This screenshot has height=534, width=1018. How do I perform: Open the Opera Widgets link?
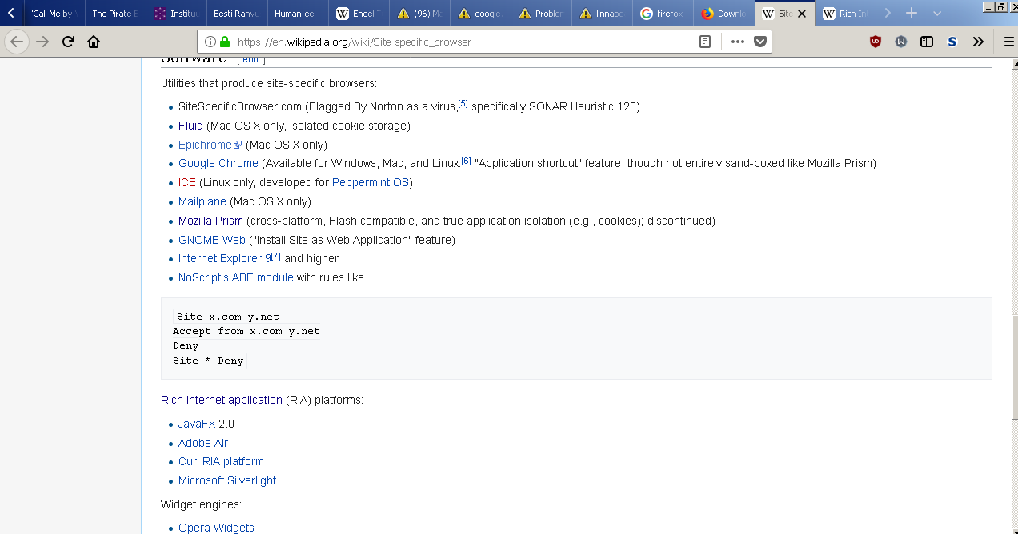[216, 528]
